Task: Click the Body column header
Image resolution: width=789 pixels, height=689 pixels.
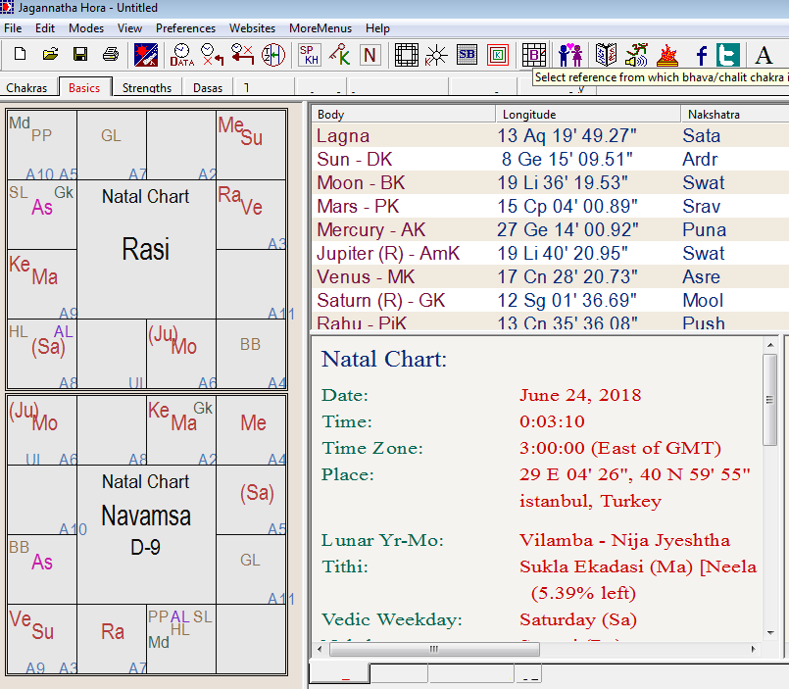Action: 404,115
